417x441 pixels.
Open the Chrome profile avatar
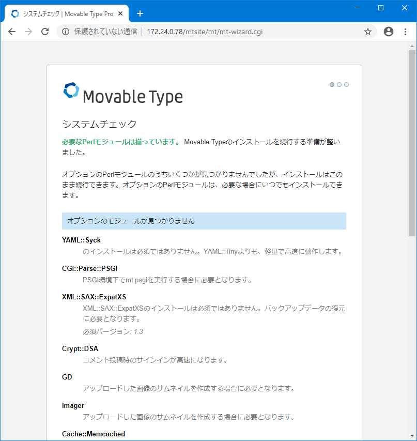[x=388, y=32]
